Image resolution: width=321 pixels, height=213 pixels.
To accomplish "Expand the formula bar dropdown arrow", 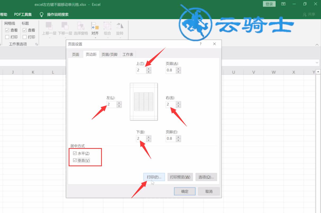I will [317, 63].
